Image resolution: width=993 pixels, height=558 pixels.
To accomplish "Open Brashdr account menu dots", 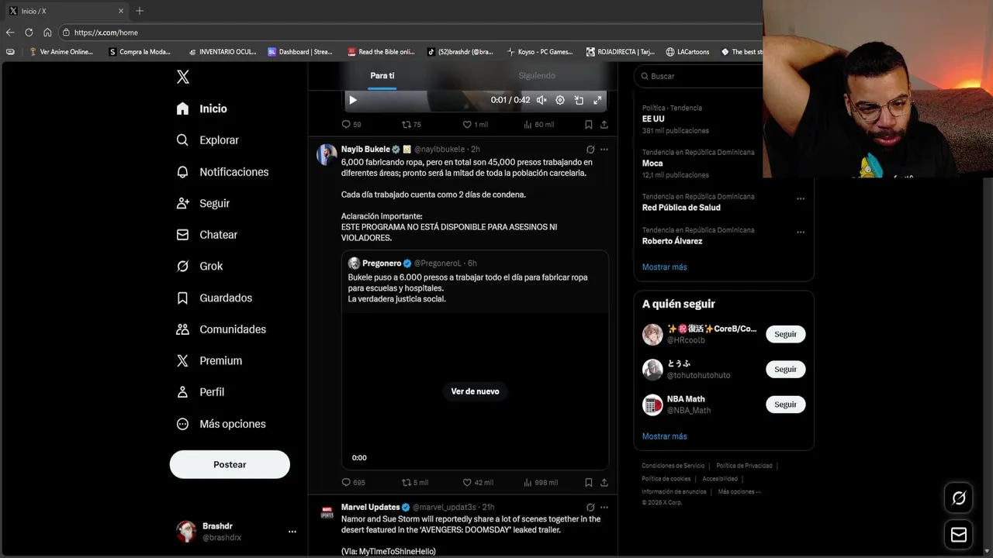I will pos(292,532).
